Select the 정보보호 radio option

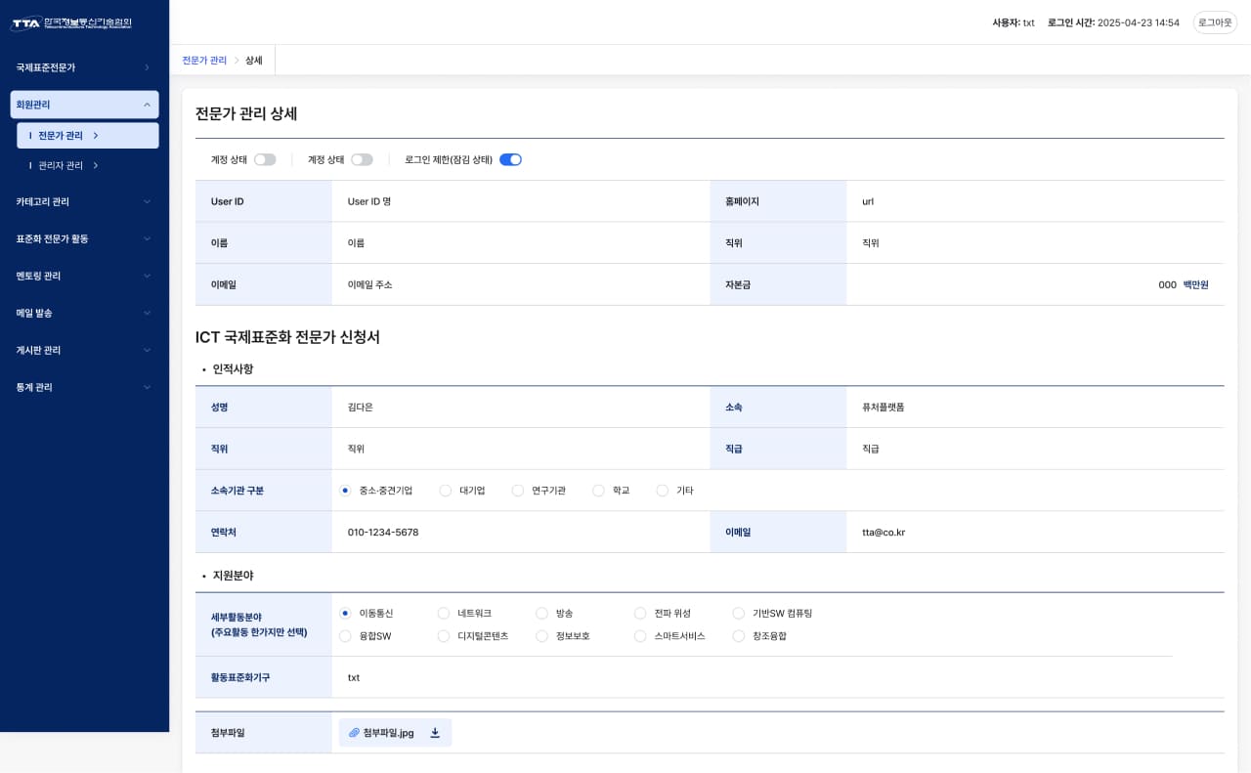point(541,636)
